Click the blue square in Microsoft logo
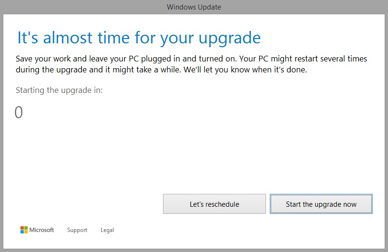Image resolution: width=388 pixels, height=252 pixels. click(22, 232)
